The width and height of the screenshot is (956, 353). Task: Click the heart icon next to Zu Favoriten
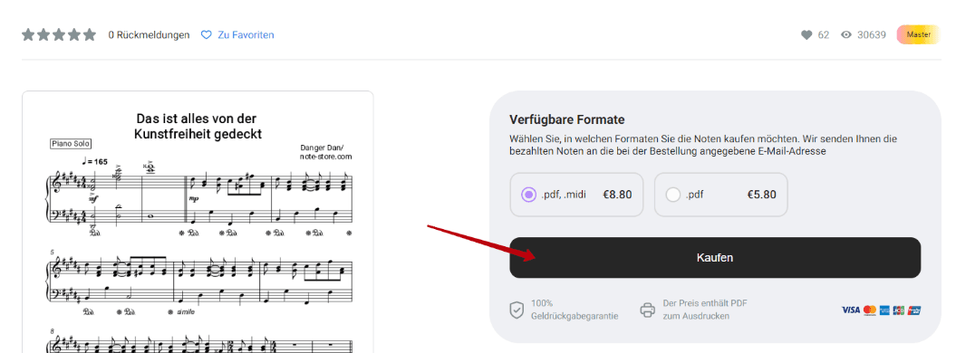(206, 35)
